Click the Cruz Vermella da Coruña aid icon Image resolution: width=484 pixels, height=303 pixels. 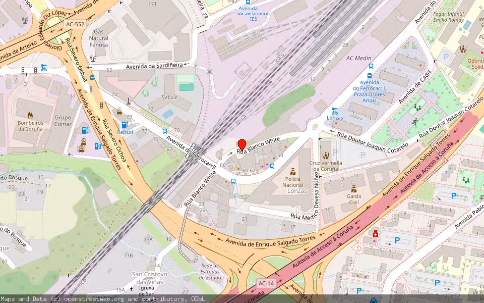(x=326, y=156)
